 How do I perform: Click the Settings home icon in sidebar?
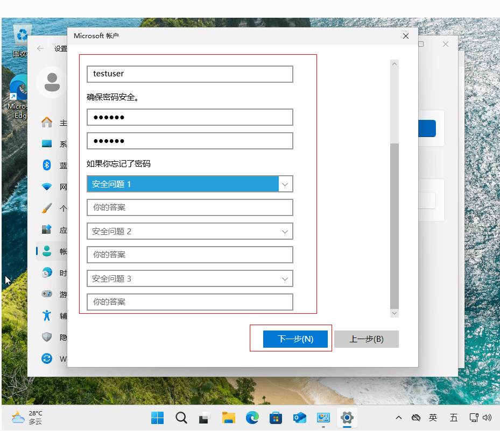47,122
